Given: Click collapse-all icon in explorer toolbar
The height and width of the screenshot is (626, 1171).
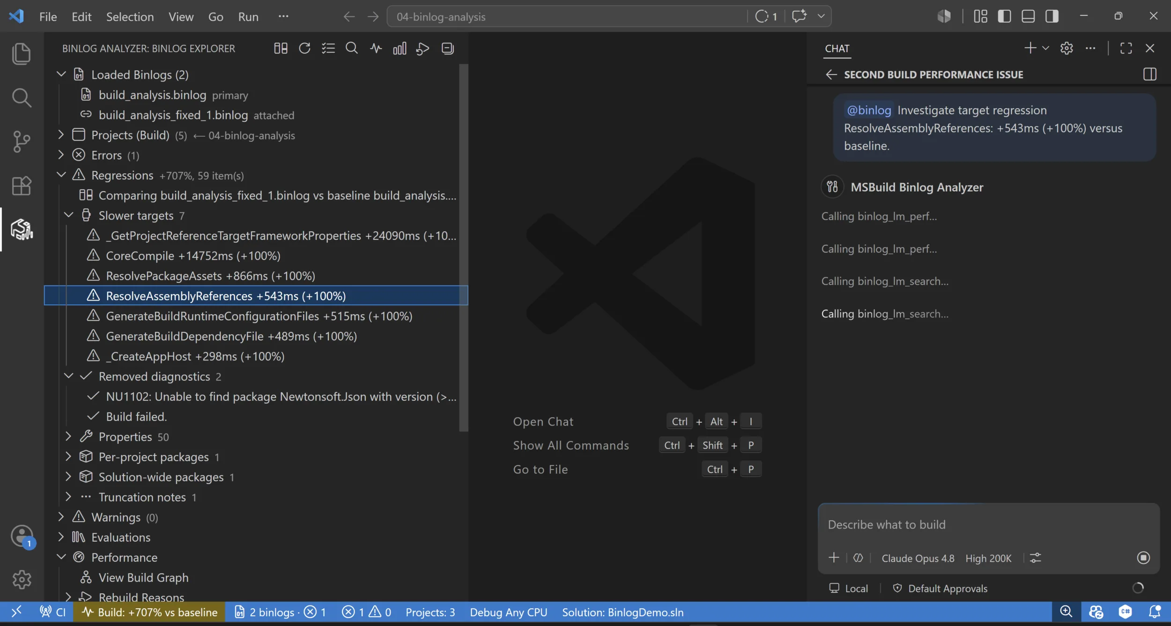Looking at the screenshot, I should (x=447, y=48).
